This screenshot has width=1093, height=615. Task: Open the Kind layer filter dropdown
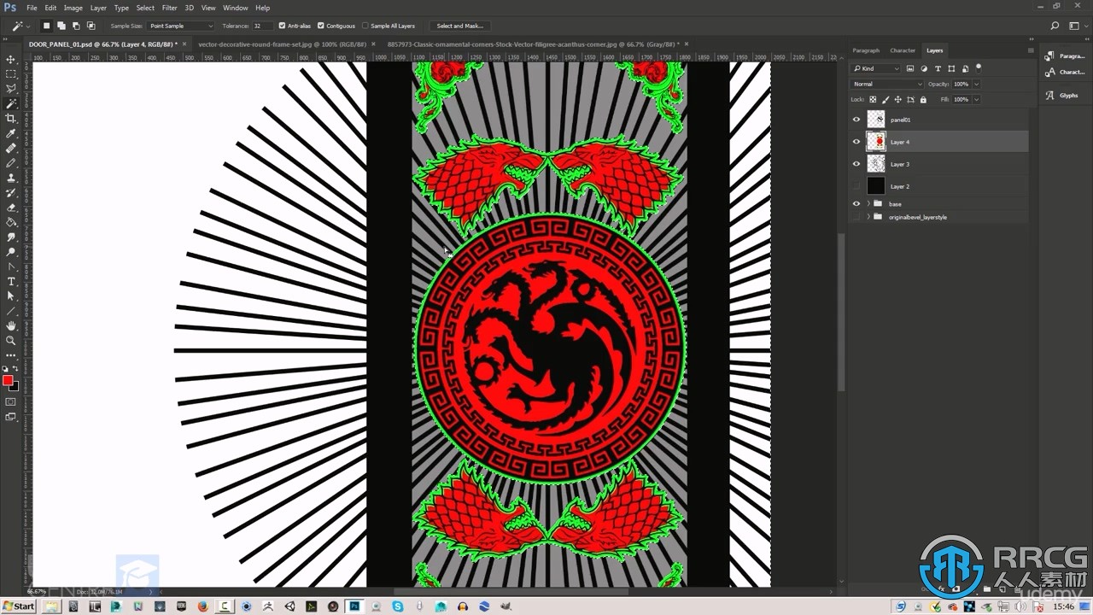coord(876,68)
